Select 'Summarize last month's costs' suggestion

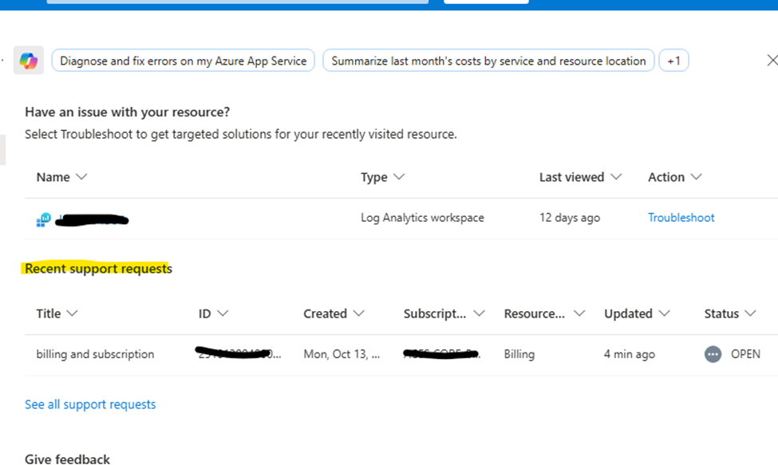(x=488, y=61)
